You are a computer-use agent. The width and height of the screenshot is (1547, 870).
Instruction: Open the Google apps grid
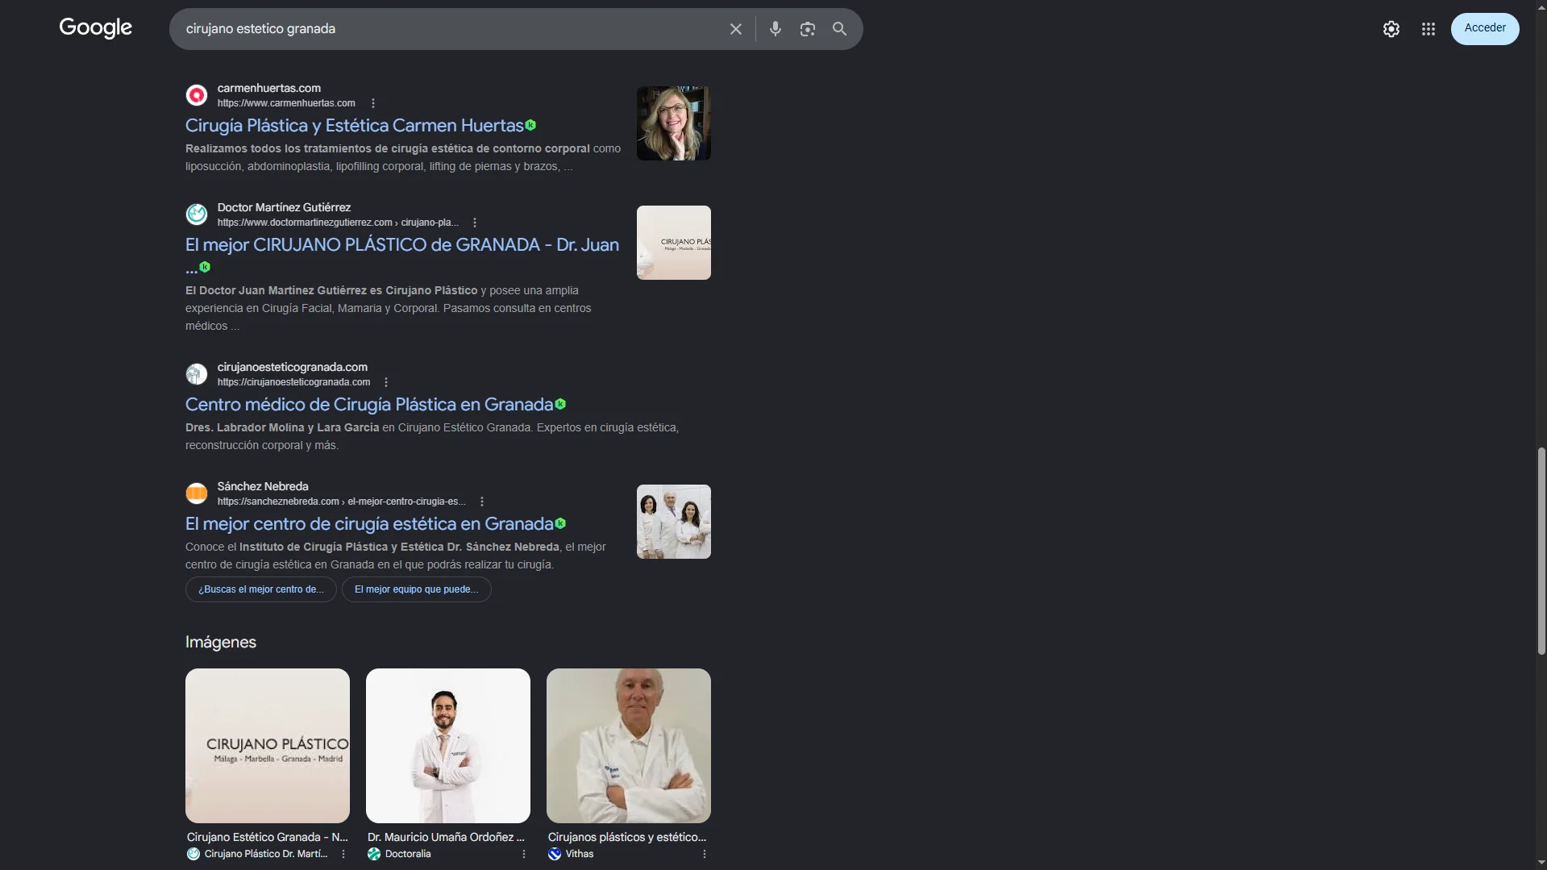(x=1428, y=29)
